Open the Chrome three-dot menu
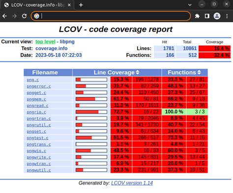This screenshot has height=193, width=233. tap(227, 16)
